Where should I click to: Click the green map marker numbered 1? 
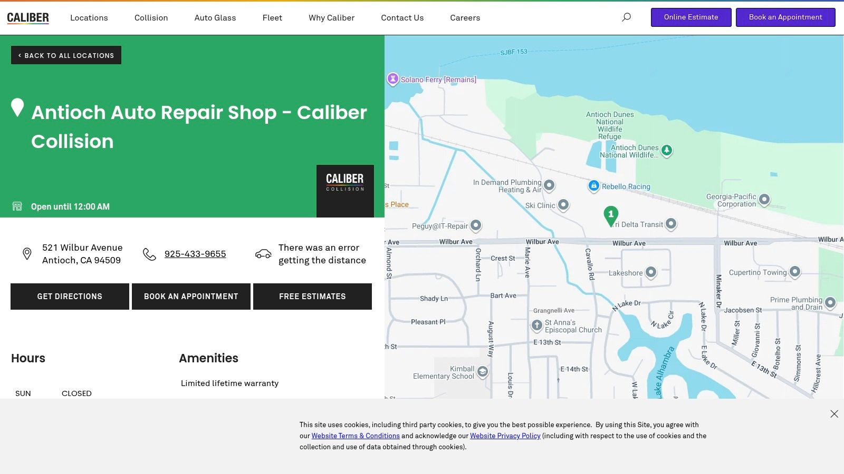click(x=611, y=216)
